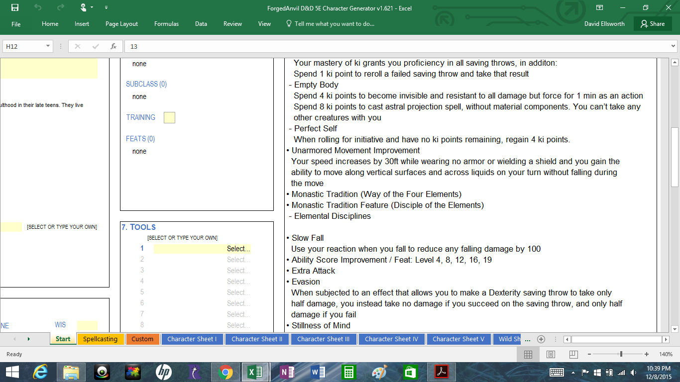Select Tools row 2 Select... cell
The width and height of the screenshot is (680, 382).
click(x=202, y=260)
